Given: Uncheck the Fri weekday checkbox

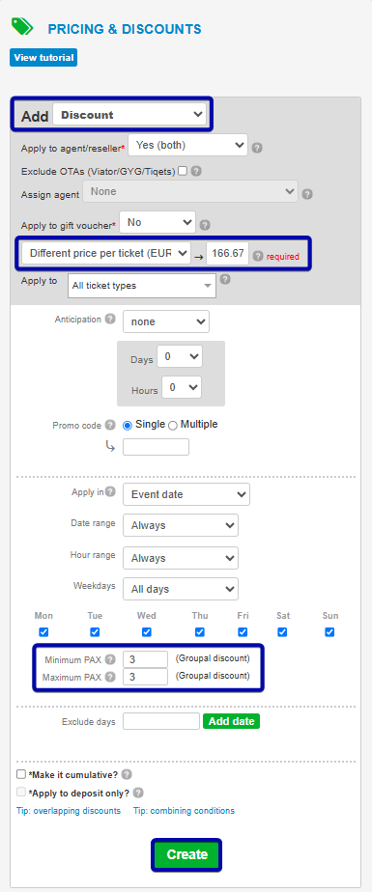Looking at the screenshot, I should coord(243,632).
